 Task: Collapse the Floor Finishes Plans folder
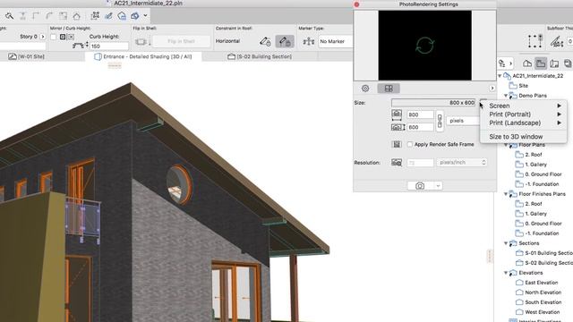tap(506, 194)
